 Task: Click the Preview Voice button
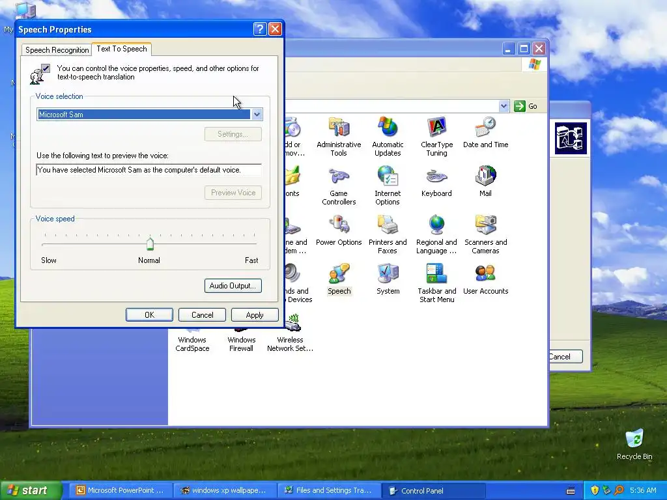[233, 193]
